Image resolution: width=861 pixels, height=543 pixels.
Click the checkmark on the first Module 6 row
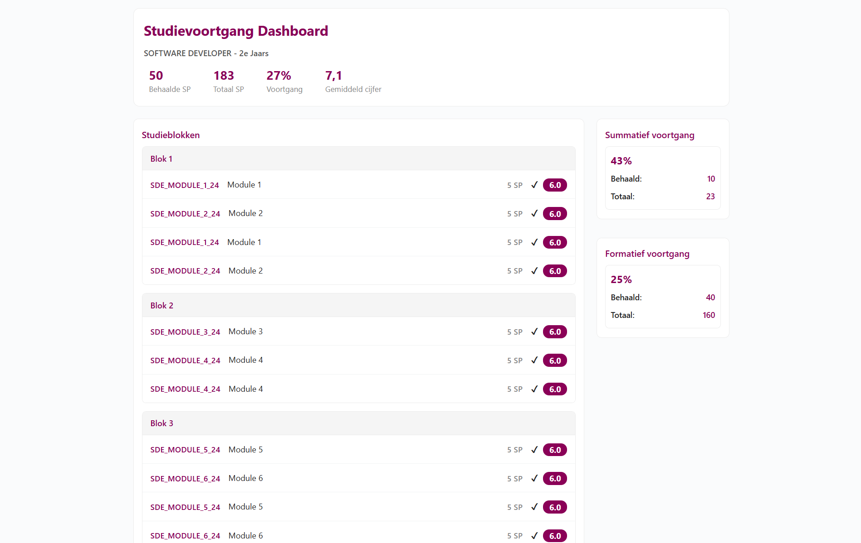point(534,478)
